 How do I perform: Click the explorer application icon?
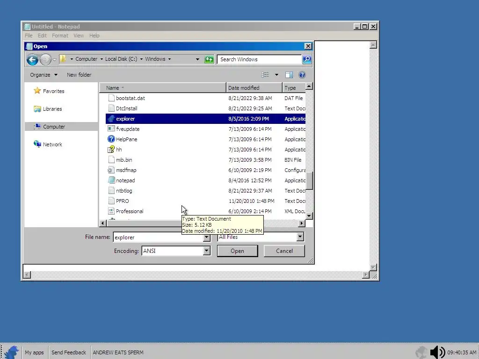(111, 119)
